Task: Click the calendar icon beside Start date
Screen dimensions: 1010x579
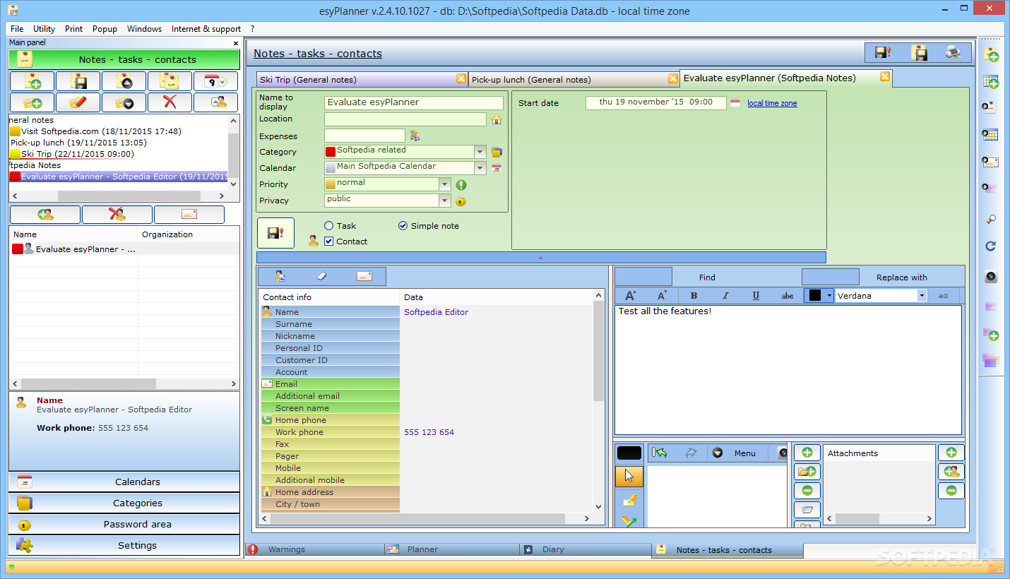Action: 735,103
